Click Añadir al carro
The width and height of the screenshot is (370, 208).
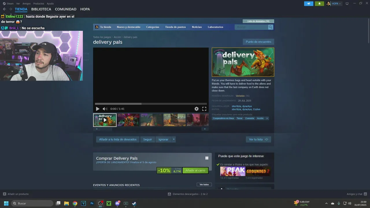pyautogui.click(x=195, y=170)
